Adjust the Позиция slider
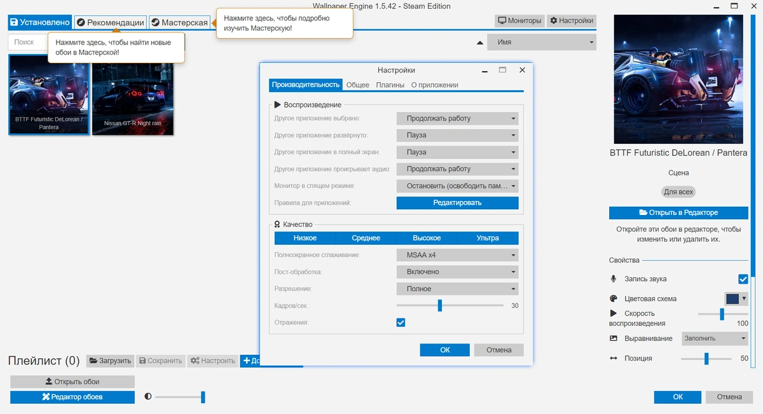This screenshot has width=763, height=414. [706, 359]
